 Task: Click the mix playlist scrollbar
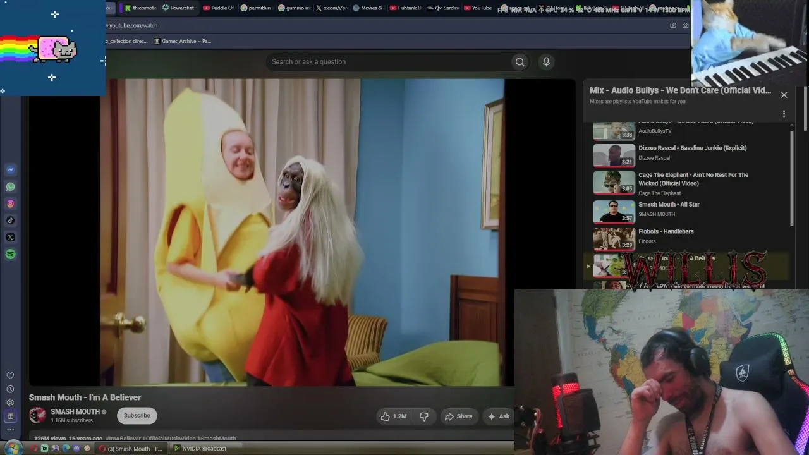(x=792, y=178)
